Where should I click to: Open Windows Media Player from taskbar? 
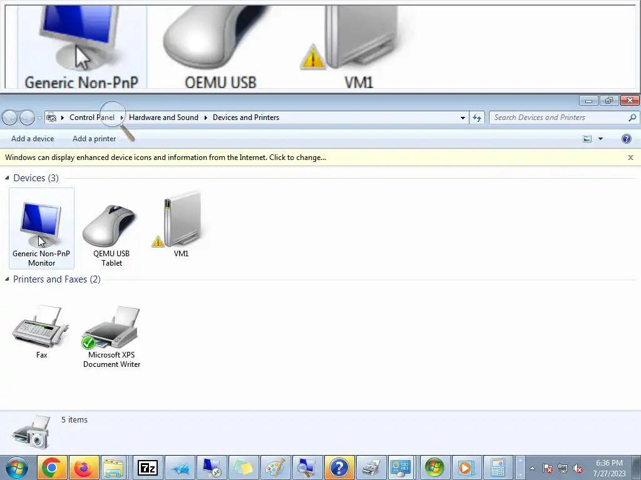point(466,467)
